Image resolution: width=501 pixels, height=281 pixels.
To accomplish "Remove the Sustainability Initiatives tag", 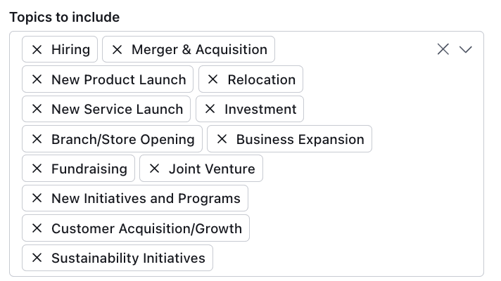I will coord(37,258).
